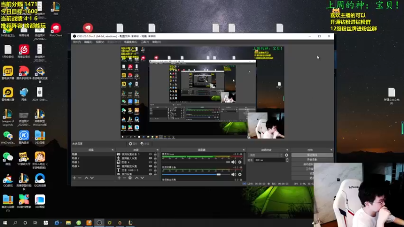
Task: Open League of Legends desktop shortcut
Action: click(8, 118)
